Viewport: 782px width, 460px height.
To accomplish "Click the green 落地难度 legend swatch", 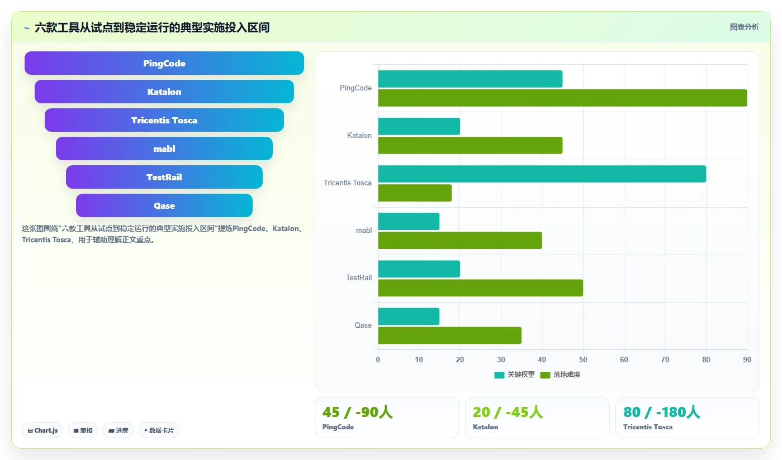I will coord(546,375).
